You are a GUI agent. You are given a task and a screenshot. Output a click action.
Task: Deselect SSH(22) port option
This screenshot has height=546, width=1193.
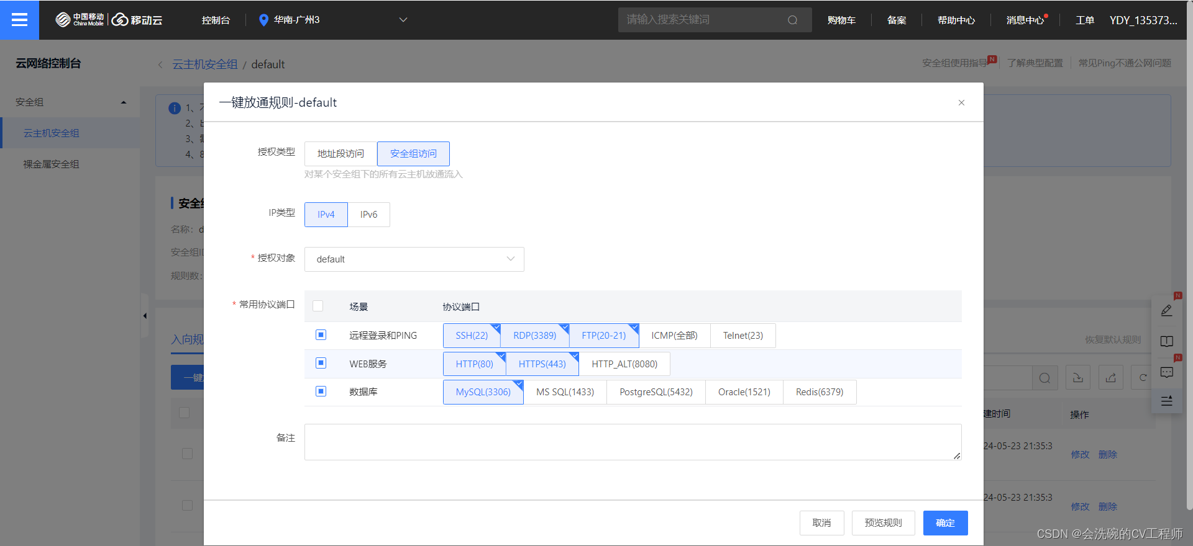472,336
